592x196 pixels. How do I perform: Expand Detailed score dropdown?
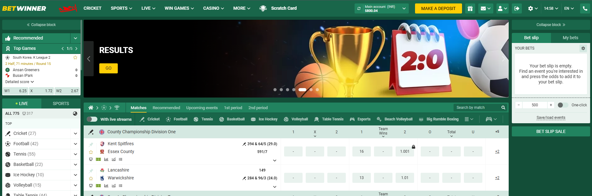(x=19, y=82)
